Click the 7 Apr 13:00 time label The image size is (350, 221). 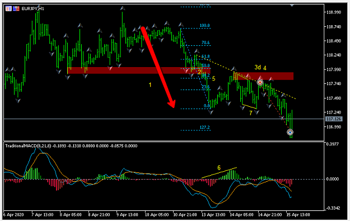[43, 215]
